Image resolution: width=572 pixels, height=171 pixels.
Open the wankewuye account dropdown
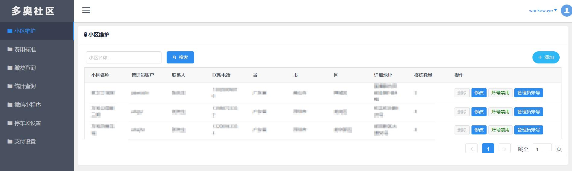[543, 11]
